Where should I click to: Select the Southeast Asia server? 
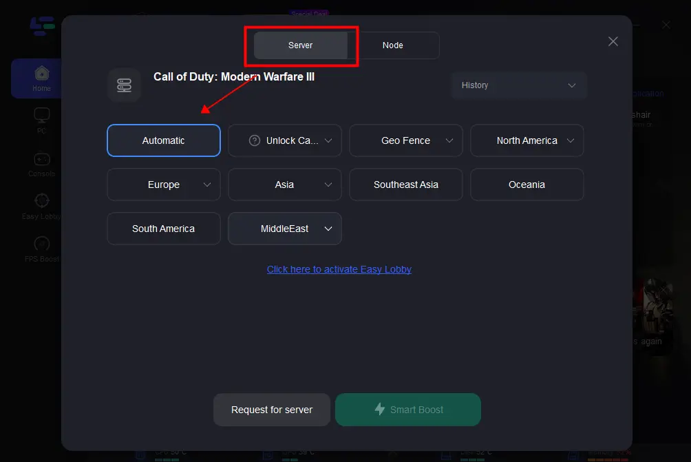[x=406, y=185]
